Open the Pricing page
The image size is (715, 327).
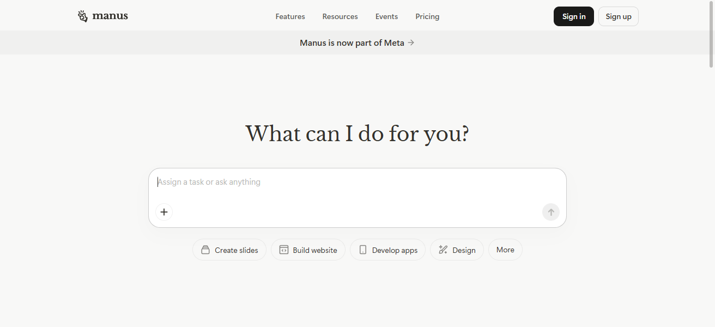[427, 16]
